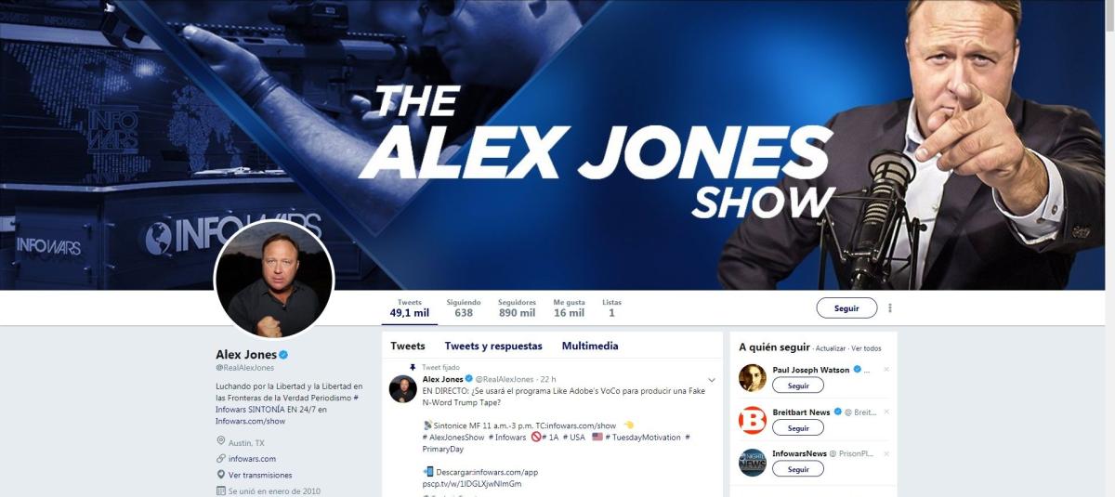Image resolution: width=1115 pixels, height=497 pixels.
Task: Click the verified badge next to Alex Jones name
Action: [x=284, y=355]
